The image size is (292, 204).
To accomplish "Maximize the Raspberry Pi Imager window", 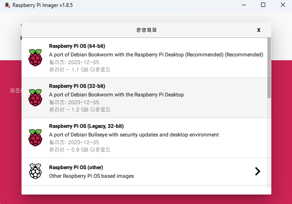I will point(263,5).
